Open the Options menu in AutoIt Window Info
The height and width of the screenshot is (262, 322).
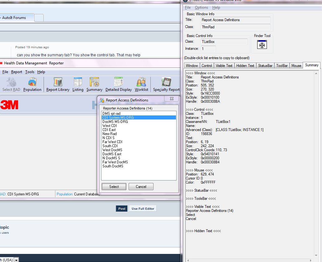[x=201, y=7]
